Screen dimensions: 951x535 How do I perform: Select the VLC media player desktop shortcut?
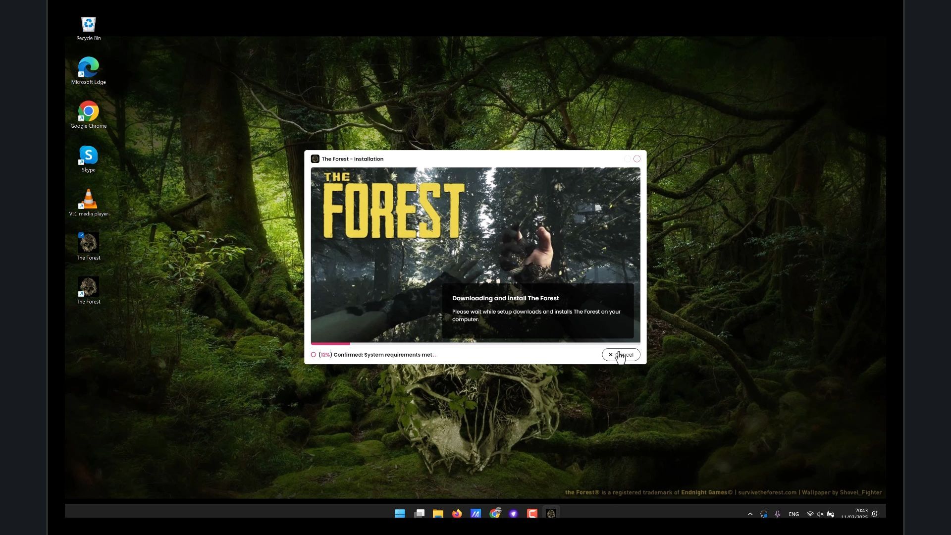click(89, 203)
